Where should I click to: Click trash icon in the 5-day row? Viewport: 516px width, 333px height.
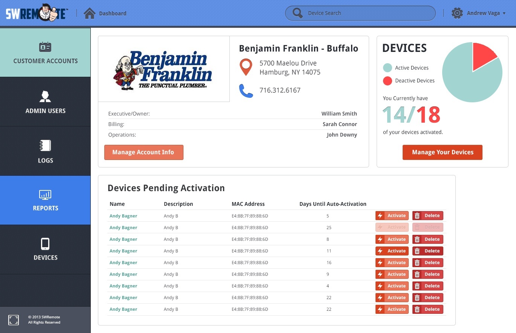(417, 216)
